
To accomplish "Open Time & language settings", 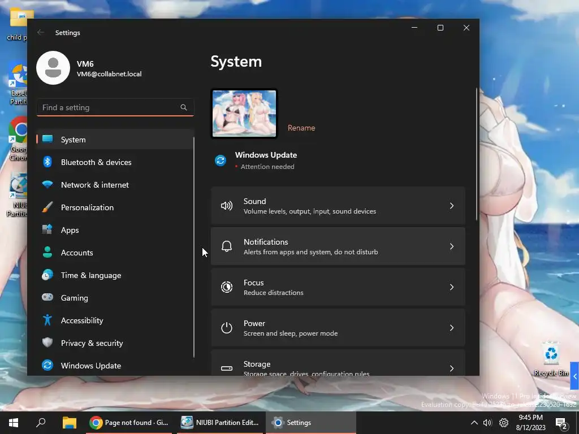I will [115, 275].
